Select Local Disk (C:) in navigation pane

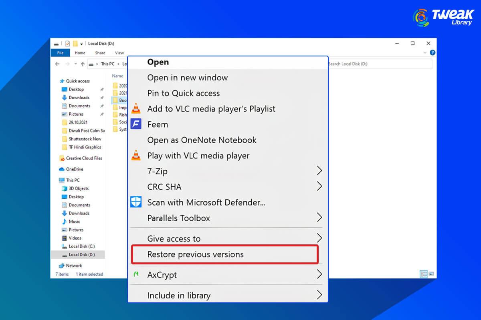pos(81,246)
